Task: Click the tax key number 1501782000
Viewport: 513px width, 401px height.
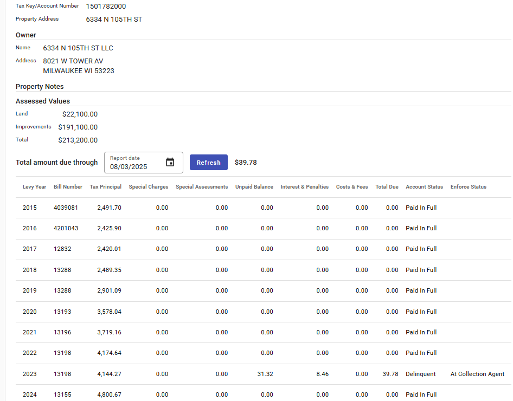Action: point(106,7)
